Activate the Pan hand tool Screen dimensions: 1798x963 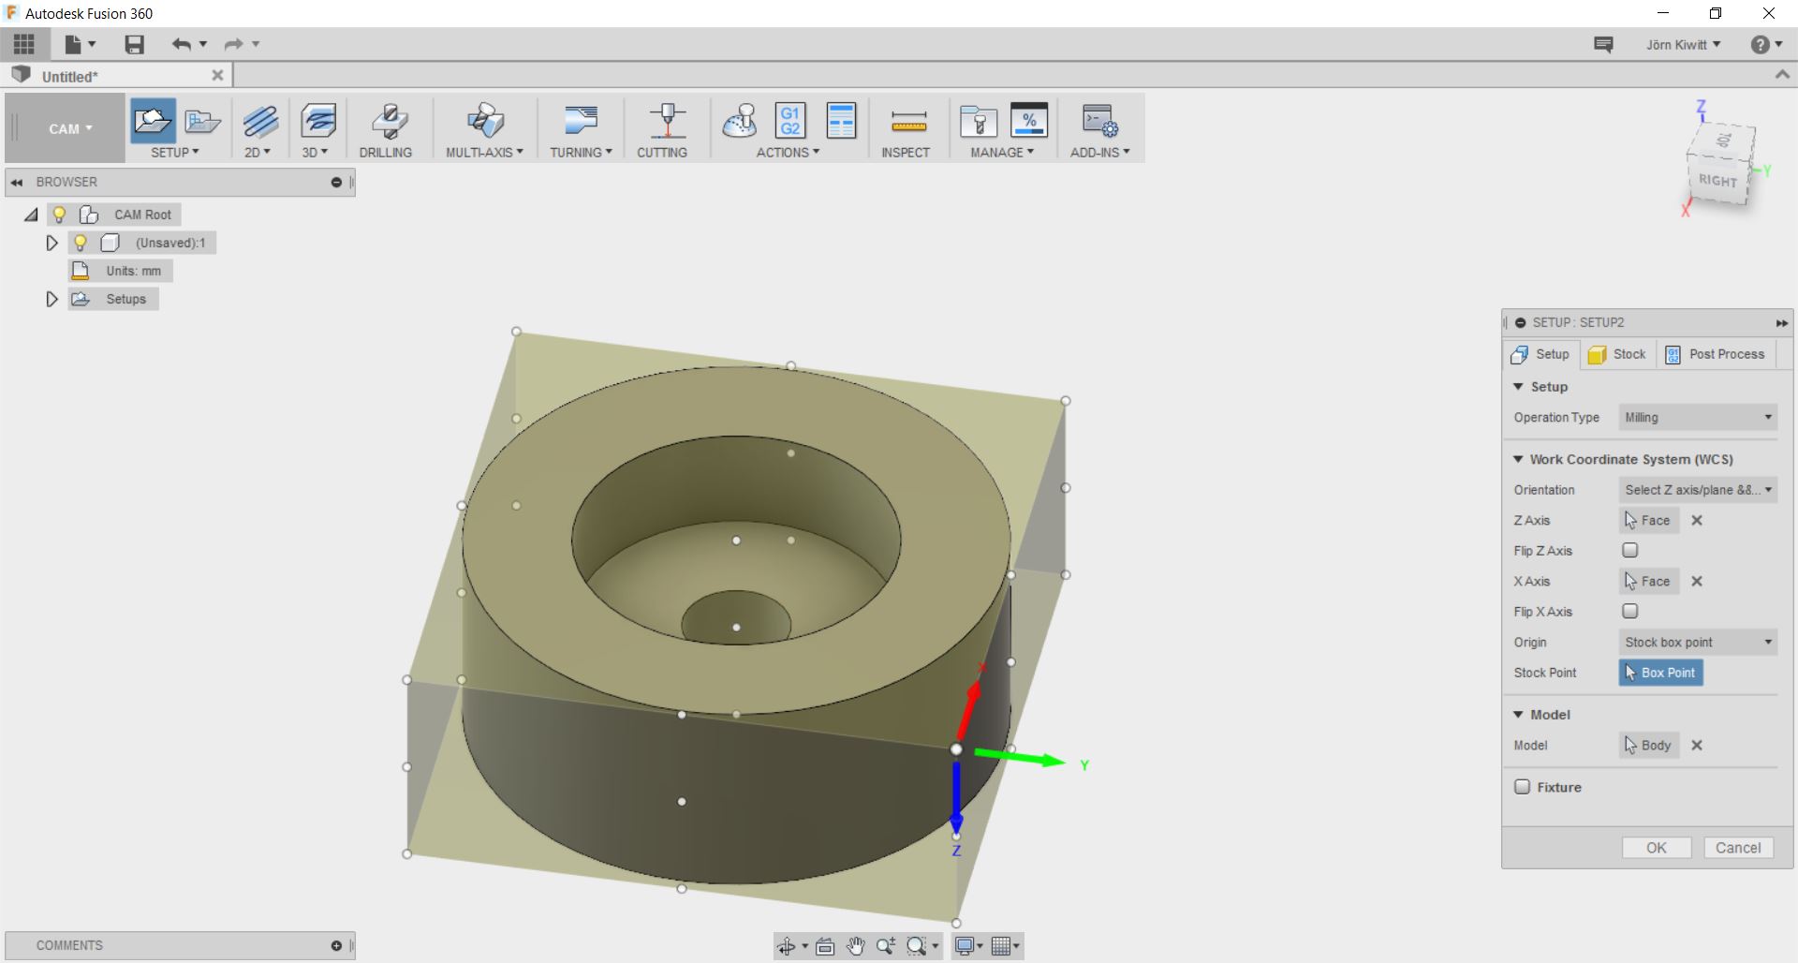pyautogui.click(x=855, y=946)
